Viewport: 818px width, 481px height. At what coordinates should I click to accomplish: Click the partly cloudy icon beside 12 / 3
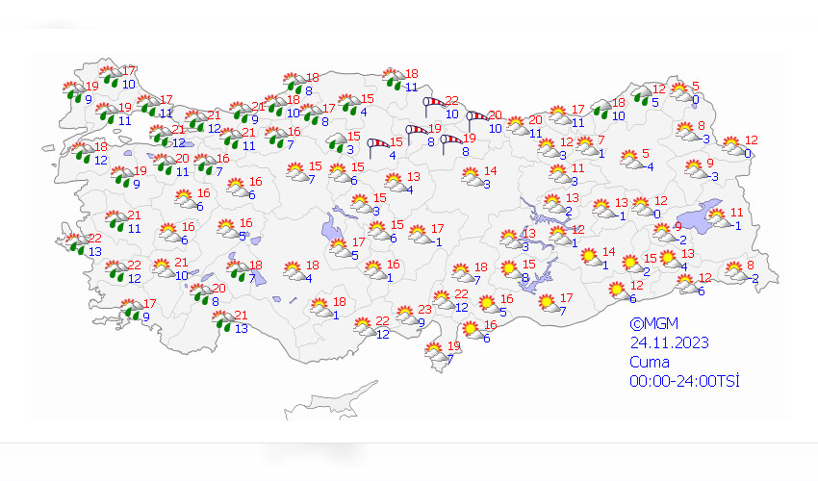pos(549,148)
